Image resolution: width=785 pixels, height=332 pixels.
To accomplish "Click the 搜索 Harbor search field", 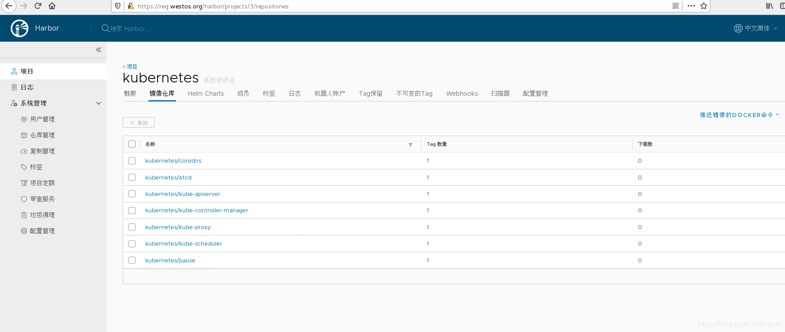I will (x=130, y=29).
